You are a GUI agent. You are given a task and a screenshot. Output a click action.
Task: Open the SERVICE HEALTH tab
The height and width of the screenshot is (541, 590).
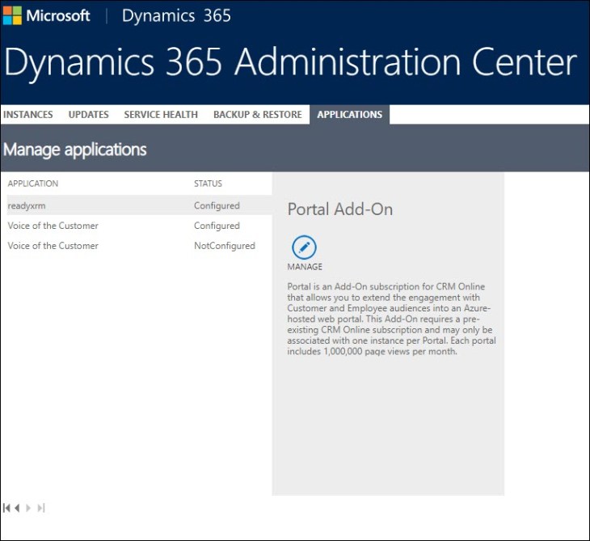click(x=161, y=115)
